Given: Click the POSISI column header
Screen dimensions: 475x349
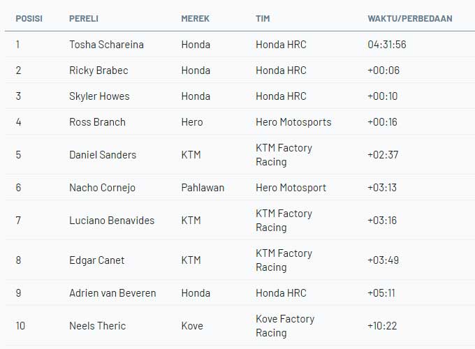Looking at the screenshot, I should 29,18.
